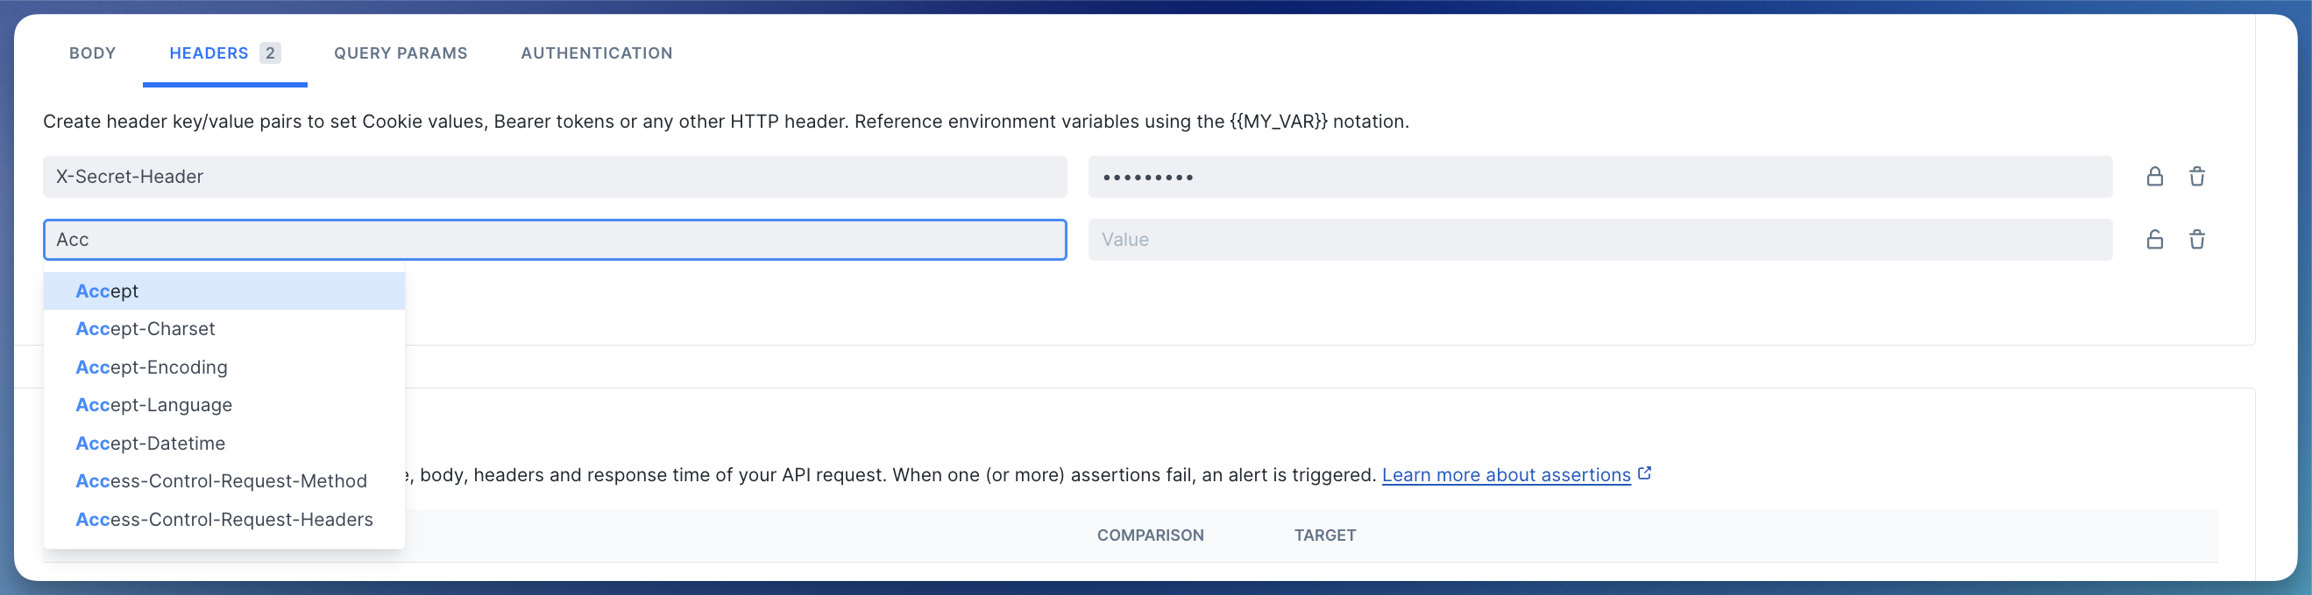Click the header key field containing Acc
Screen dimensions: 2312x595
pyautogui.click(x=555, y=239)
